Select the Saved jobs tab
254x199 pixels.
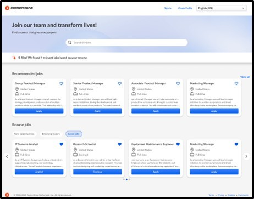tap(74, 134)
